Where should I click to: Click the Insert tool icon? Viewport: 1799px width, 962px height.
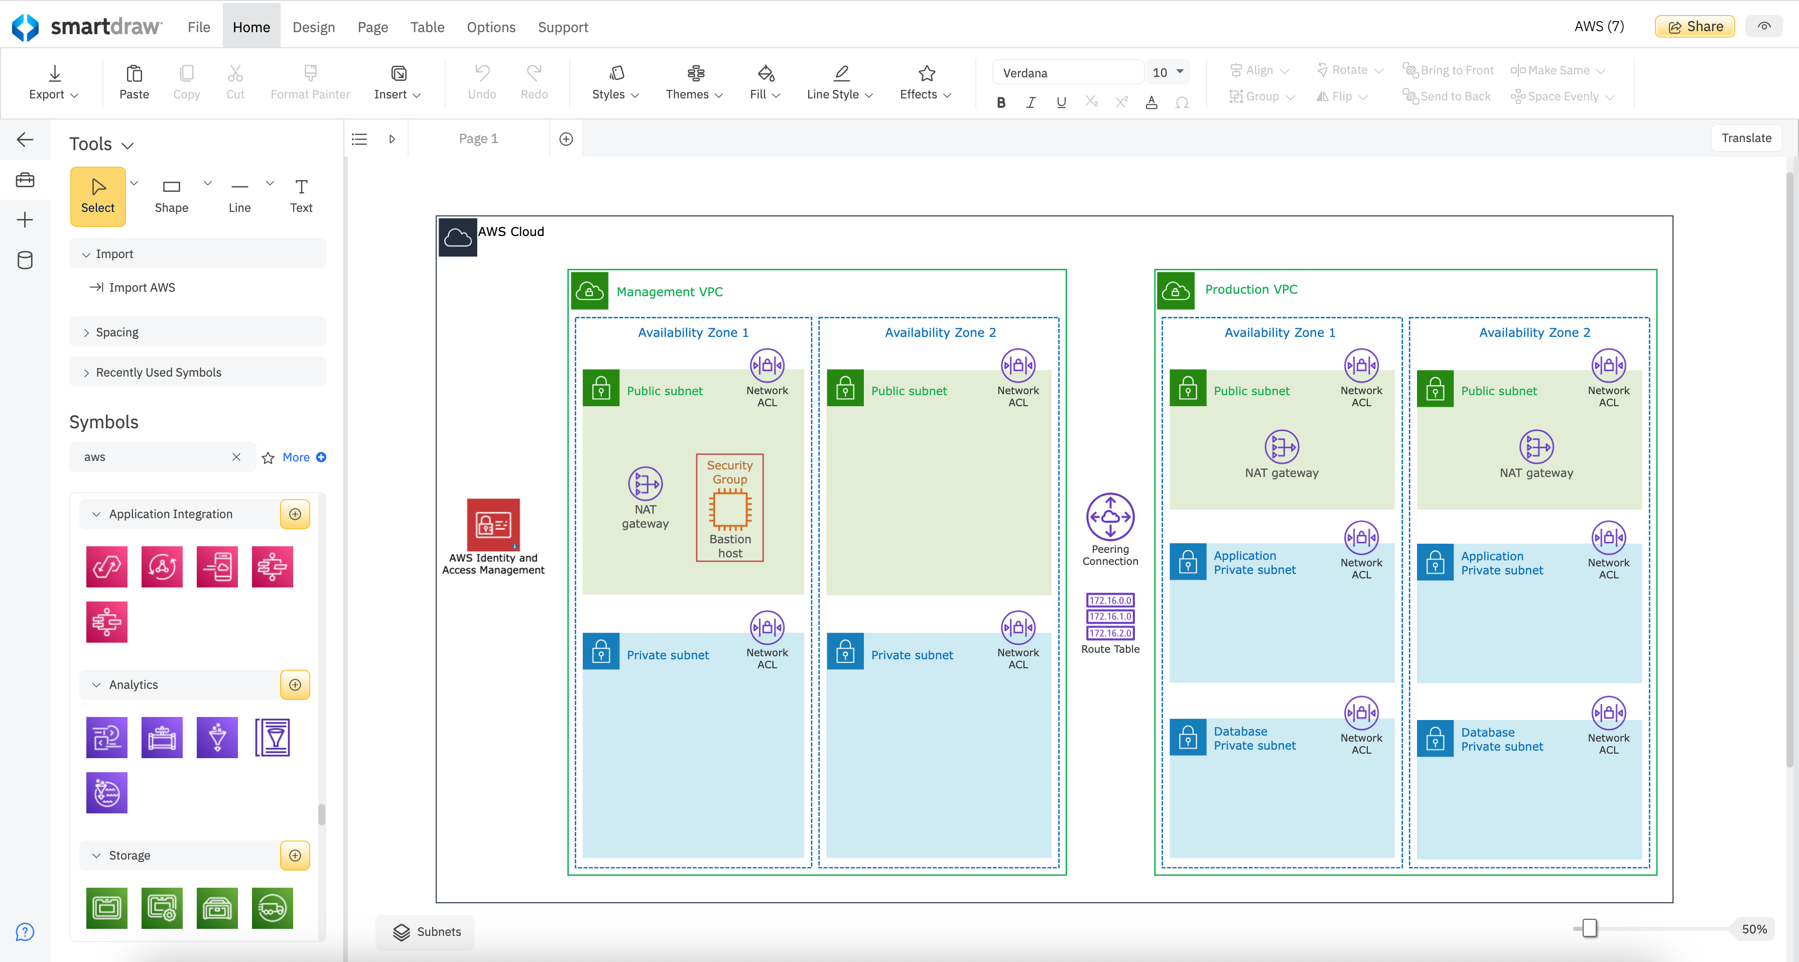[399, 73]
